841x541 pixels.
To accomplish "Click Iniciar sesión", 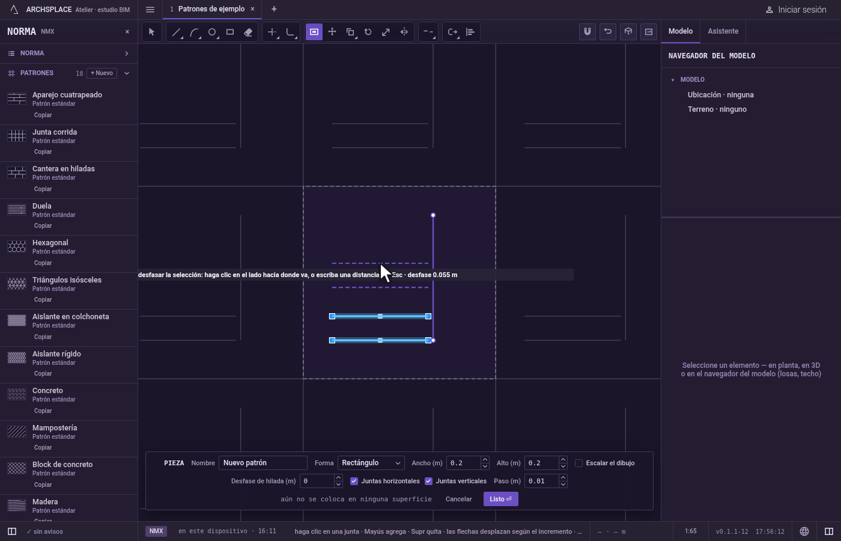I will click(795, 10).
